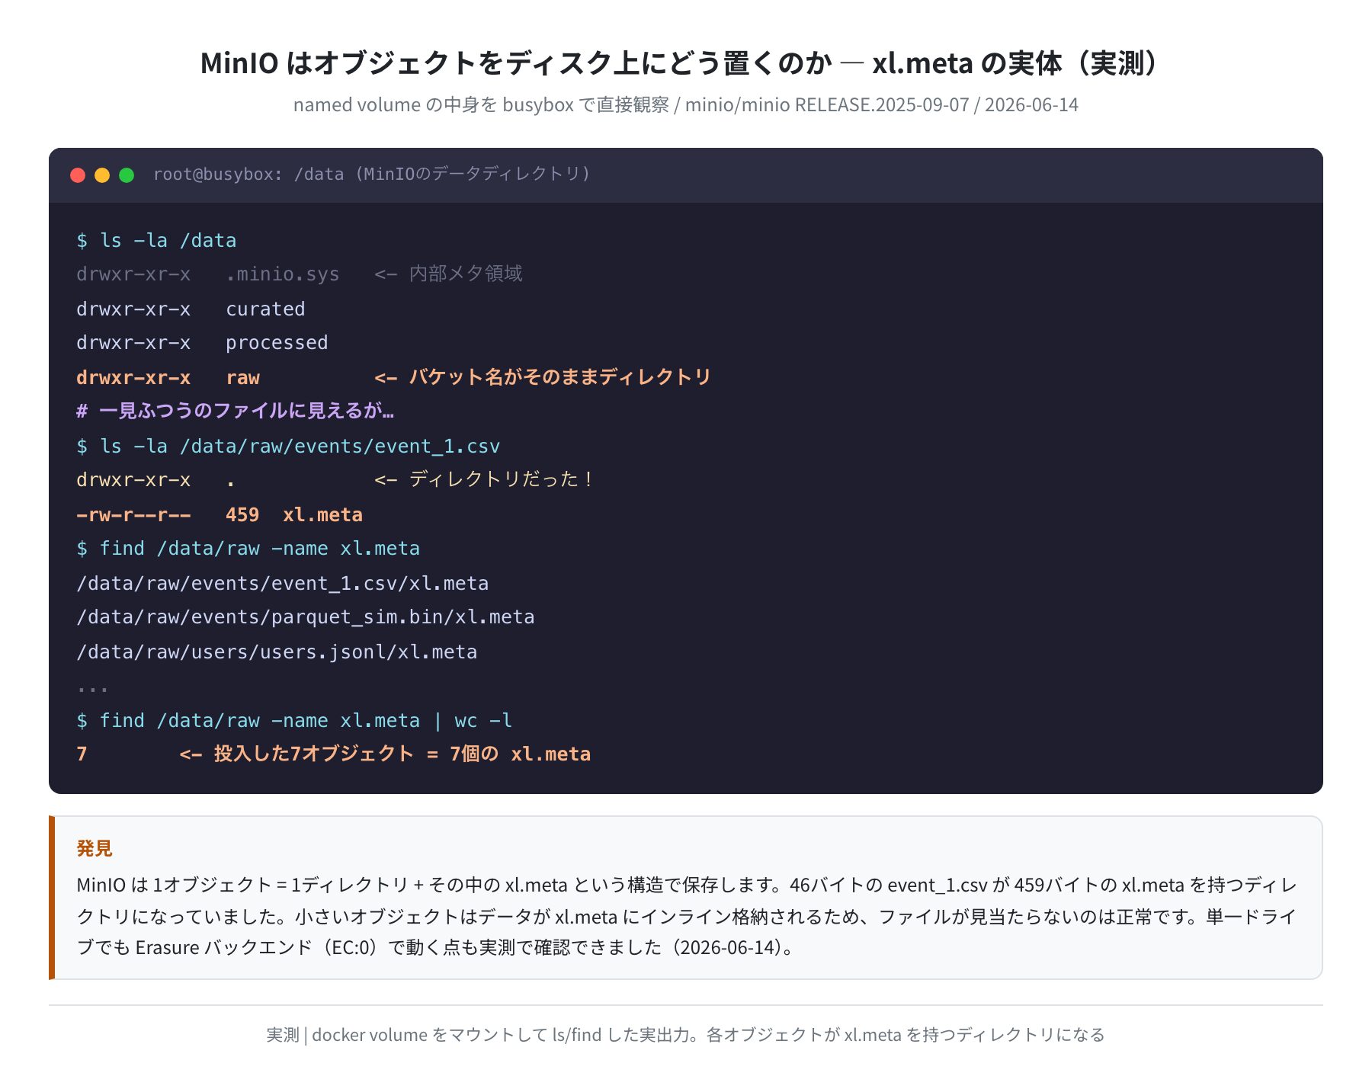Click the result line '7個の xl.meta'

pyautogui.click(x=334, y=754)
